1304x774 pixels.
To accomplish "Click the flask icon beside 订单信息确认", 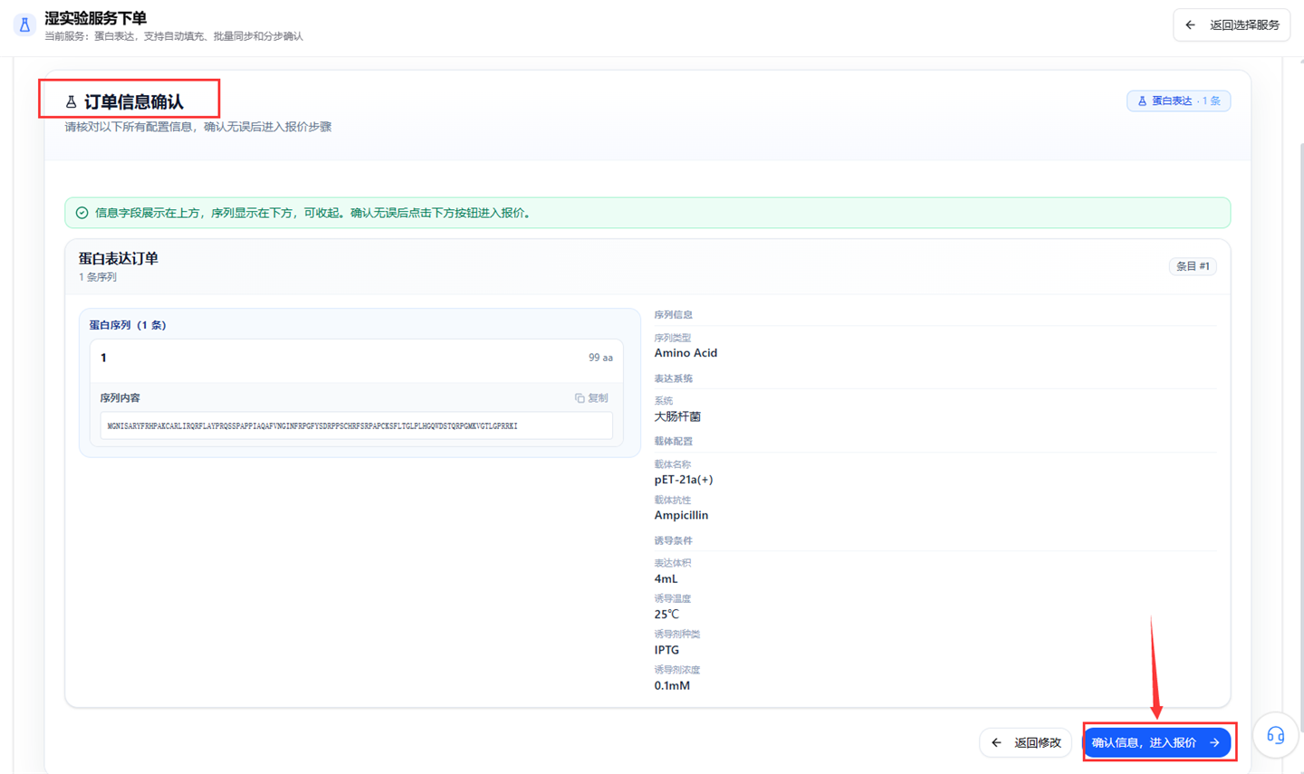I will pos(72,102).
